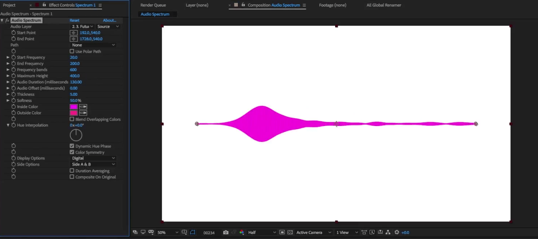Enable Blend Overlapping Colors checkbox

(x=72, y=119)
